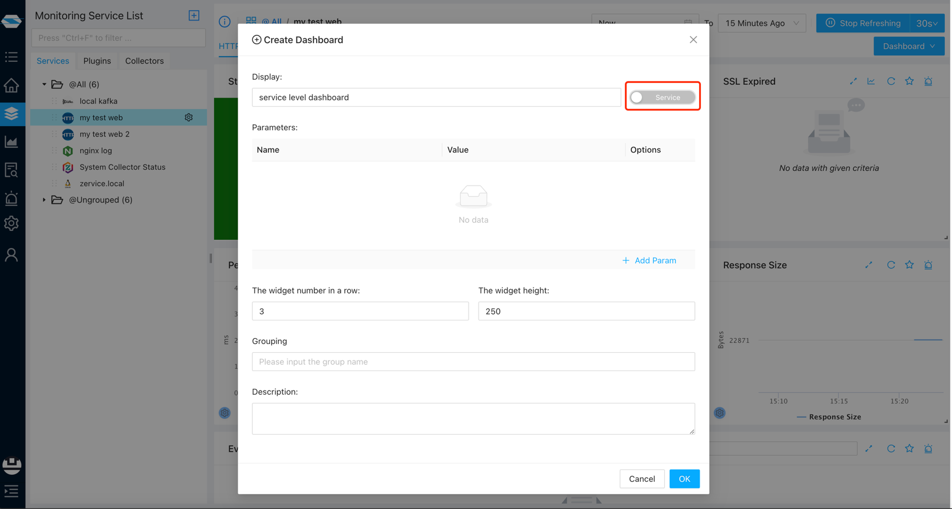Switch to the Plugins tab
952x509 pixels.
click(97, 61)
